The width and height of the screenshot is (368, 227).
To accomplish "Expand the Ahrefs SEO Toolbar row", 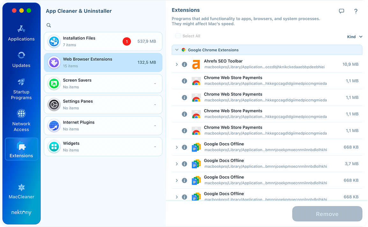I will [x=177, y=64].
